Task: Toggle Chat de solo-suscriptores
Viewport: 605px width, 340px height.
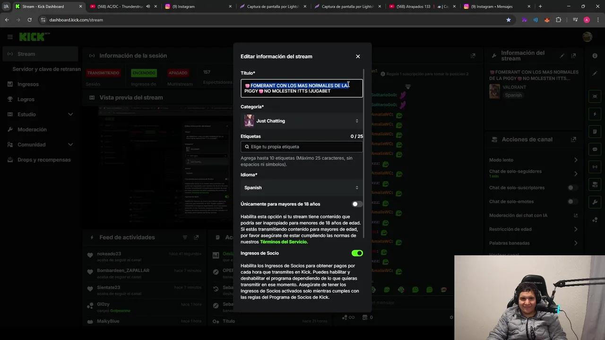Action: tap(572, 187)
